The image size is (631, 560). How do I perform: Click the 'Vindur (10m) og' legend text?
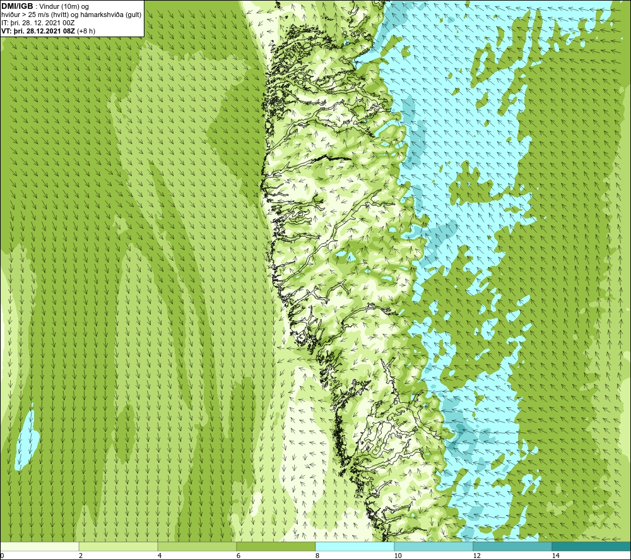pyautogui.click(x=64, y=7)
